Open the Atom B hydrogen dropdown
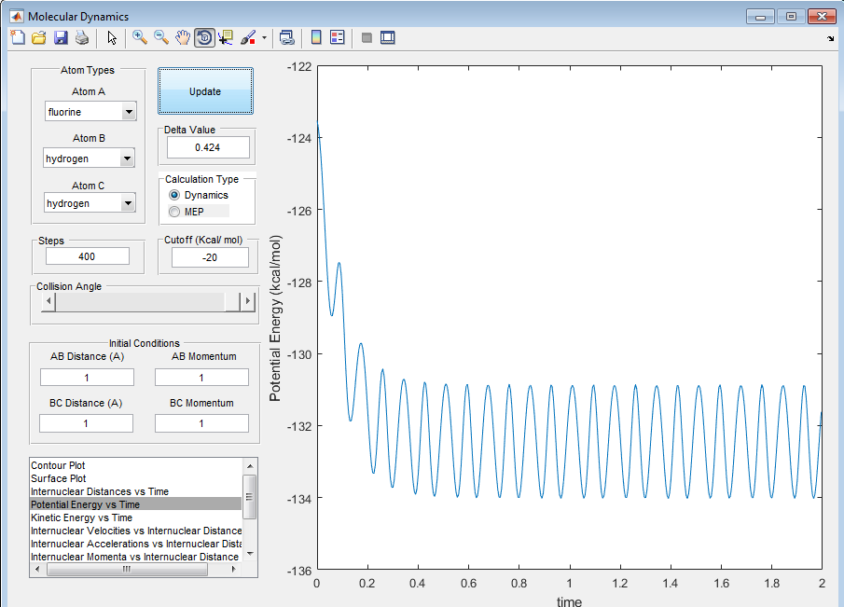The image size is (844, 607). click(128, 159)
